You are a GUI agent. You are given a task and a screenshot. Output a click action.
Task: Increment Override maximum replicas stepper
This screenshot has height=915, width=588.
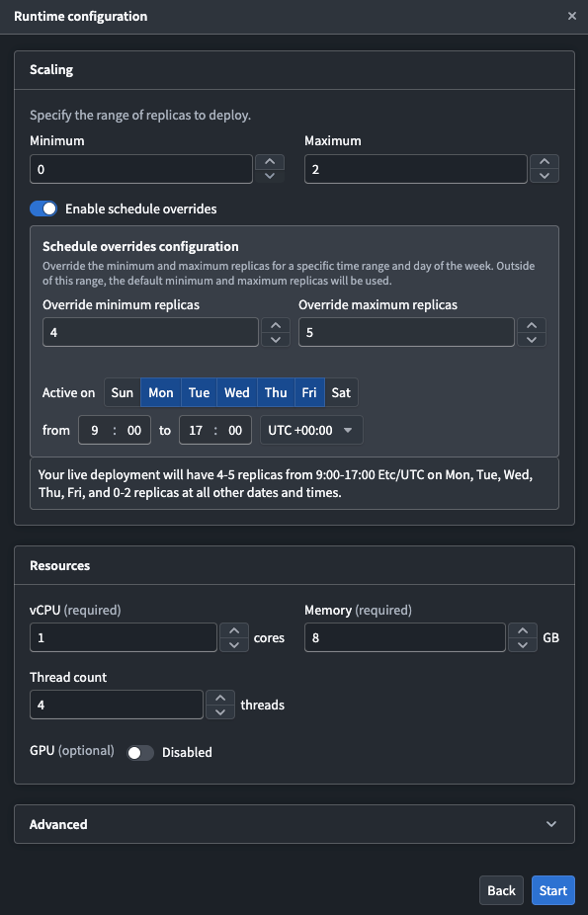click(532, 325)
